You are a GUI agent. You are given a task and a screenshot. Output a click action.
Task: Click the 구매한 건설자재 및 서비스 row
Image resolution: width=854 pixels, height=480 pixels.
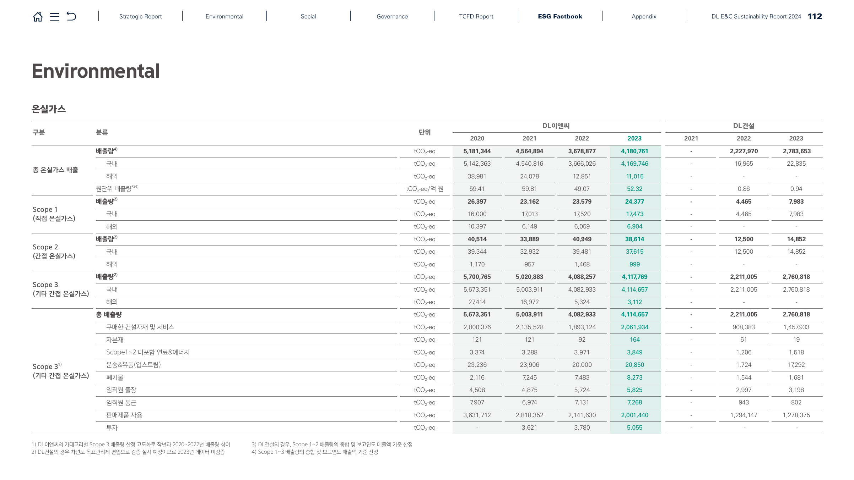tap(140, 327)
